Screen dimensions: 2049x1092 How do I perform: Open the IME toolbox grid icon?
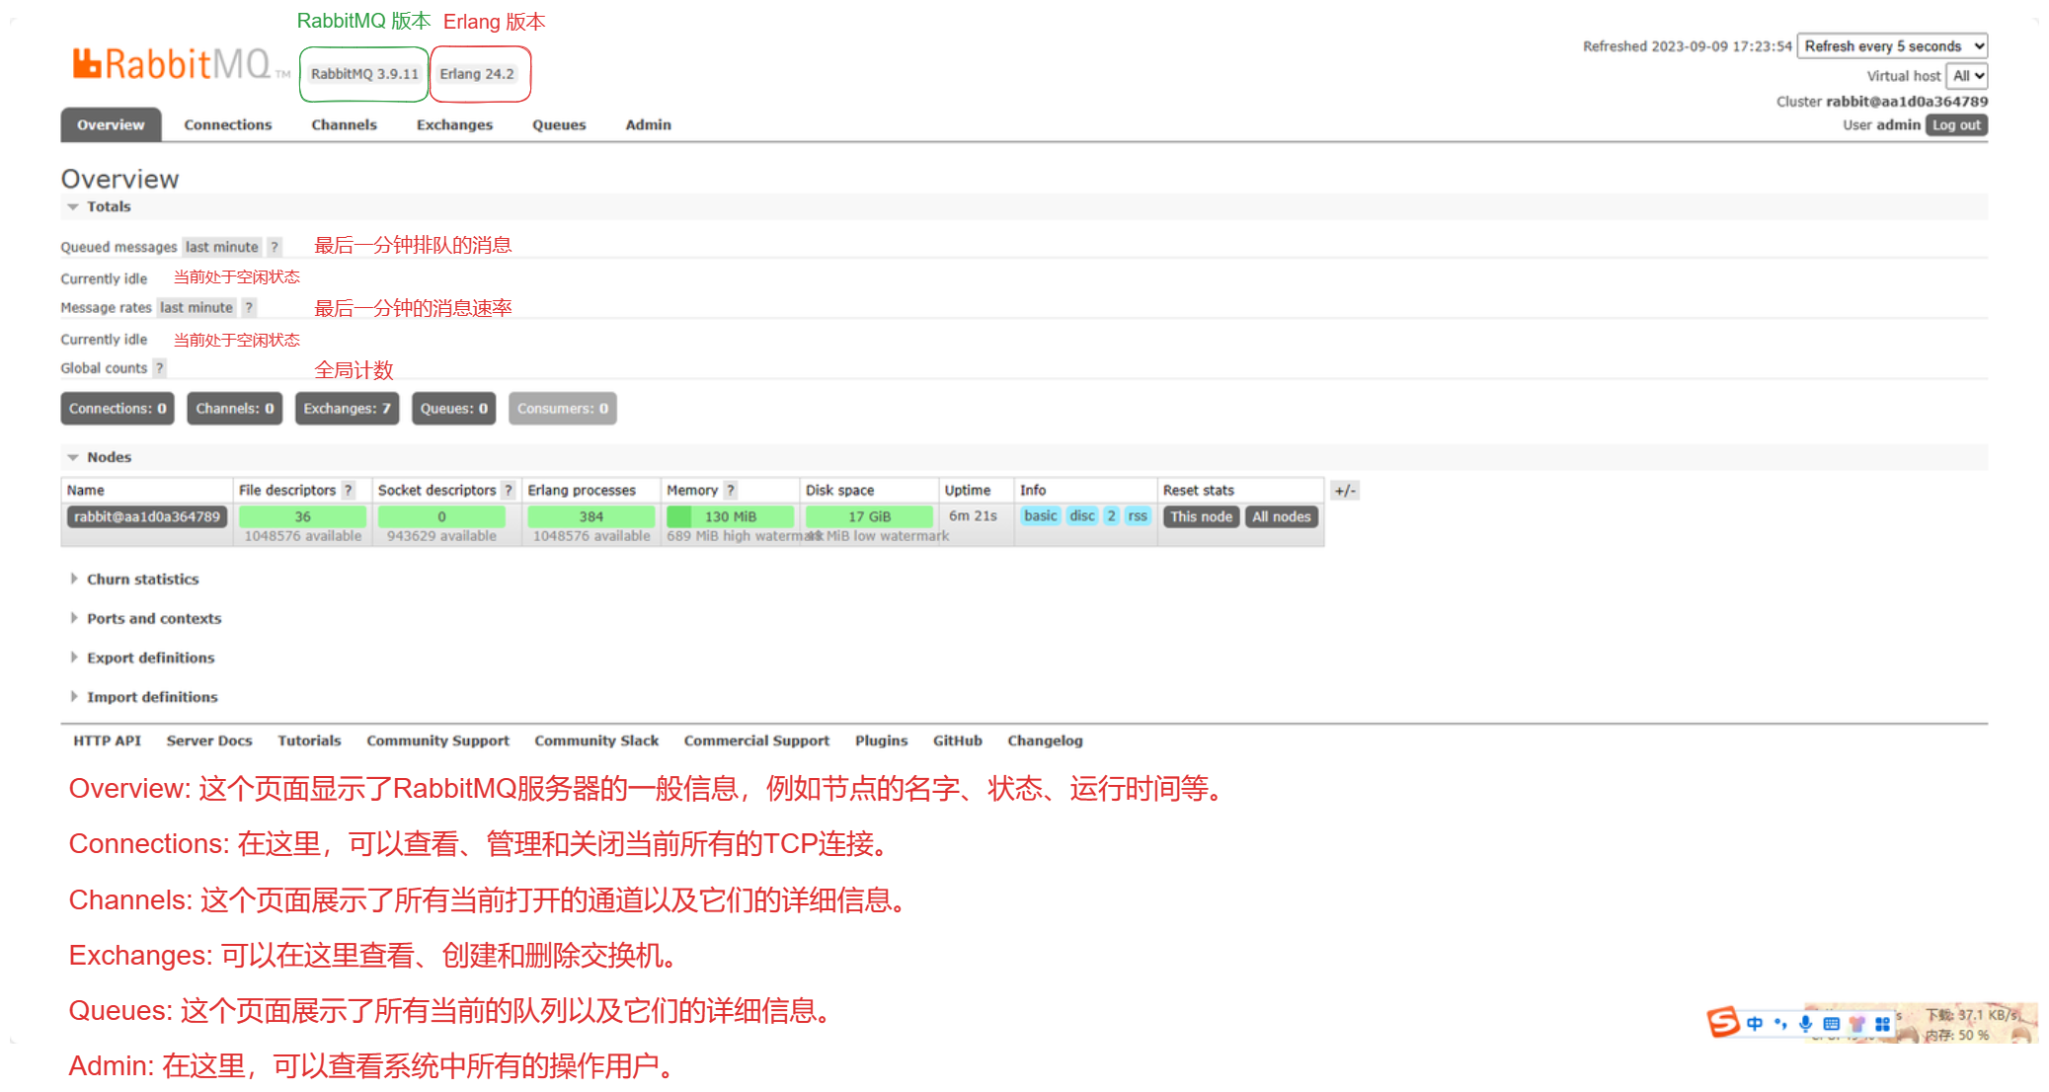[x=1883, y=1024]
